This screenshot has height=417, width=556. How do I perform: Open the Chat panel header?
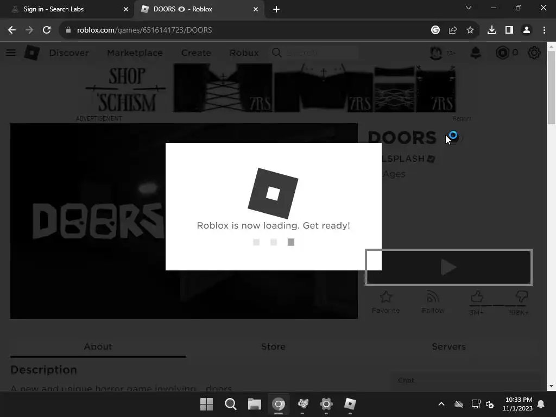[465, 381]
